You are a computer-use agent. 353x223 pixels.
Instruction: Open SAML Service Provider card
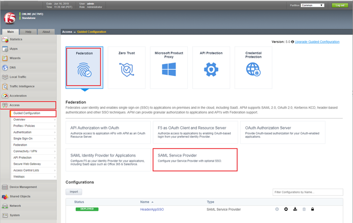coord(195,160)
